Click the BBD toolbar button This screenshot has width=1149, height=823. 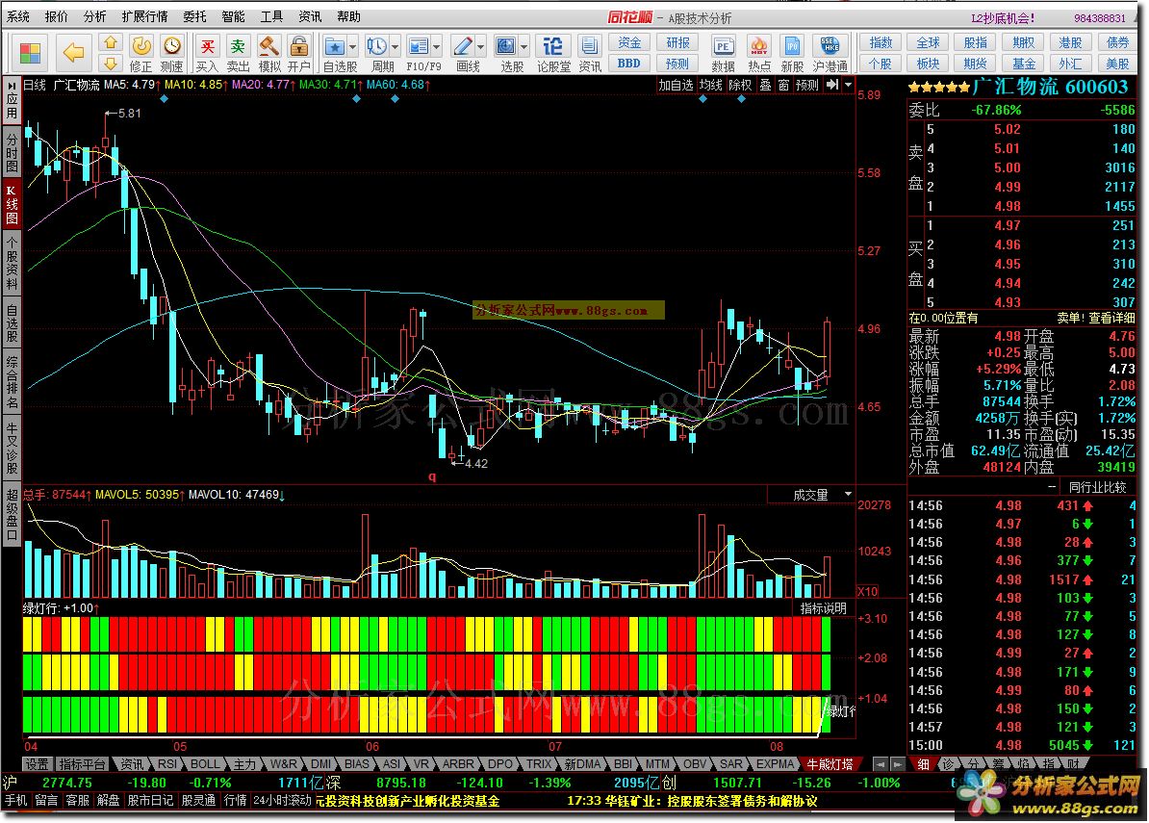click(629, 63)
